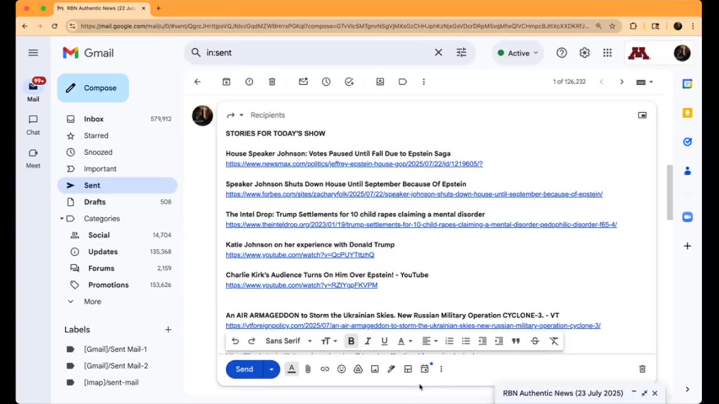The image size is (719, 404).
Task: Open the send options dropdown arrow
Action: [x=271, y=369]
